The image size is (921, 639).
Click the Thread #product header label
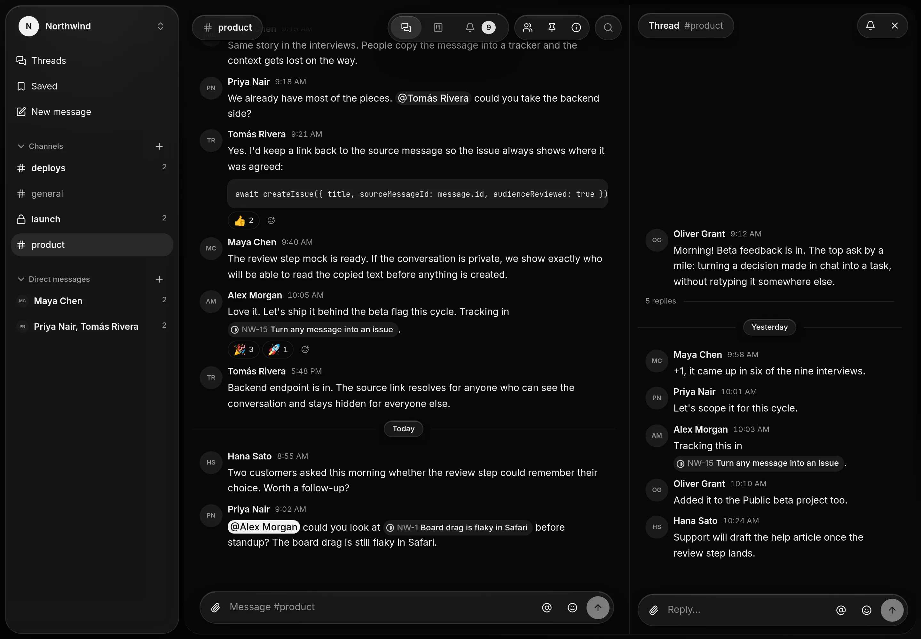[x=685, y=26]
